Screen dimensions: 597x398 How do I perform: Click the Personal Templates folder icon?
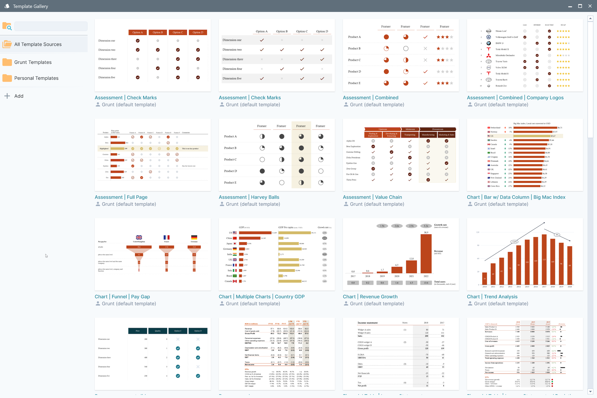pyautogui.click(x=7, y=78)
